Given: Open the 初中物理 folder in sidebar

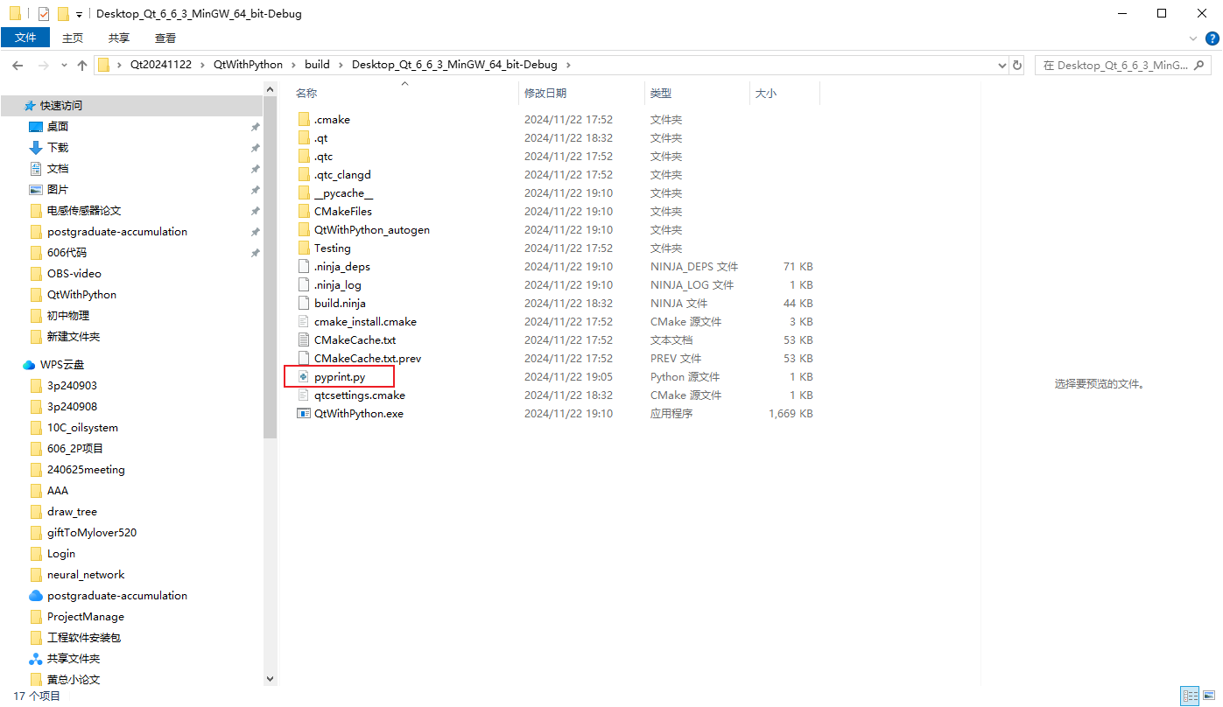Looking at the screenshot, I should pos(68,315).
